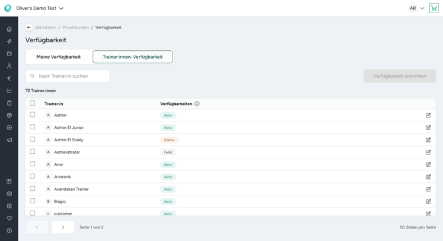Click the trainer name Biagio
Viewport: 443px width, 241px height.
[x=60, y=201]
